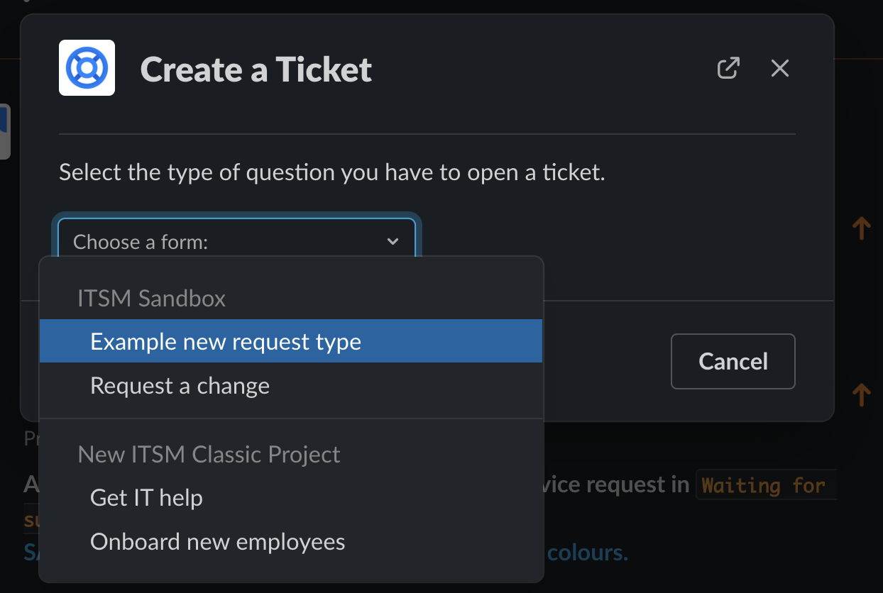Image resolution: width=883 pixels, height=593 pixels.
Task: Close the Create a Ticket dialog
Action: tap(780, 68)
